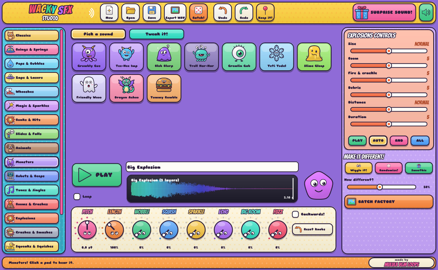This screenshot has width=438, height=270.
Task: Click the How different? slider handle
Action: [x=380, y=187]
